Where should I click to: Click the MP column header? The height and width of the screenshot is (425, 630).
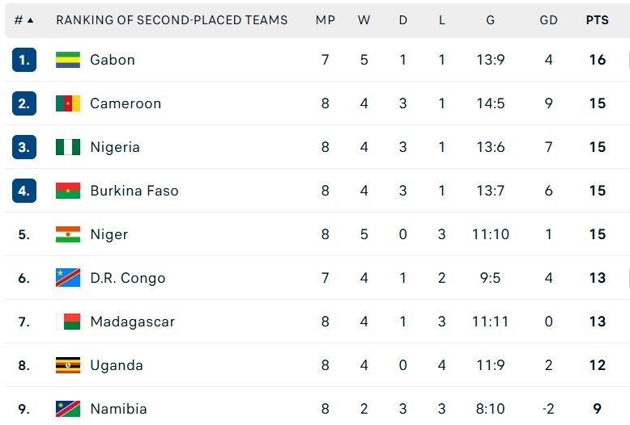pyautogui.click(x=326, y=20)
